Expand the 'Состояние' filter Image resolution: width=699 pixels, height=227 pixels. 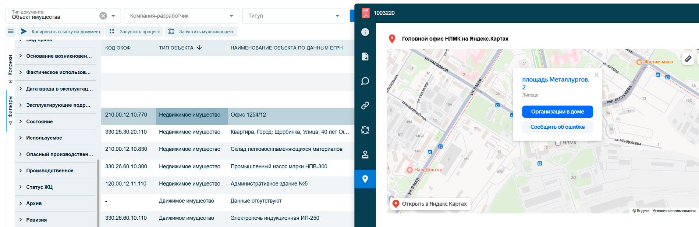[39, 121]
